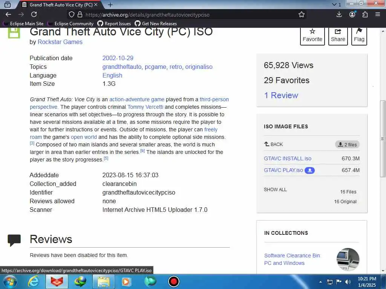The width and height of the screenshot is (386, 289).
Task: Bookmark this page with the star icon
Action: (301, 15)
